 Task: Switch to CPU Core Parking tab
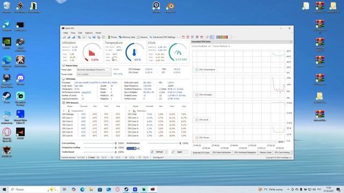tap(282, 152)
